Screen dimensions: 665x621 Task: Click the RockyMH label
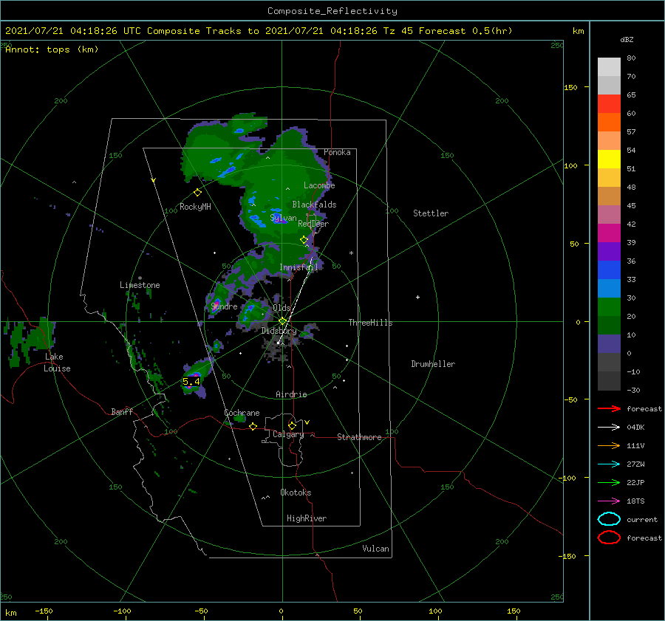pyautogui.click(x=195, y=207)
